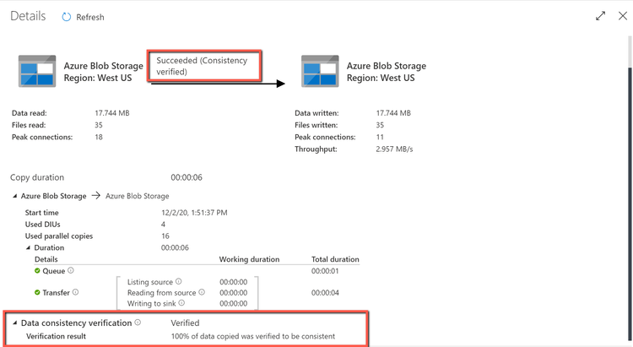633x347 pixels.
Task: Click the Writing to sink info icon
Action: (x=181, y=303)
